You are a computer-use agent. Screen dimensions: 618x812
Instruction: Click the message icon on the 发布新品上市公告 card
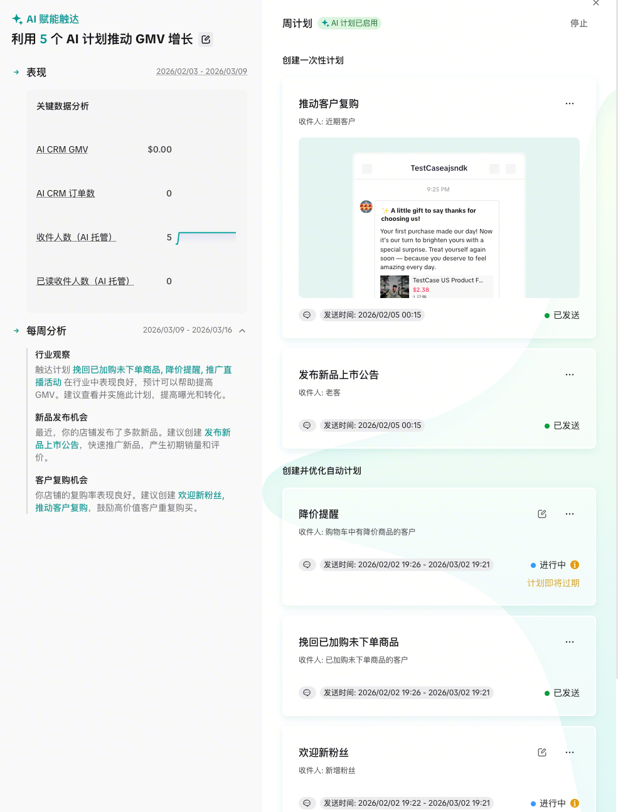point(307,425)
